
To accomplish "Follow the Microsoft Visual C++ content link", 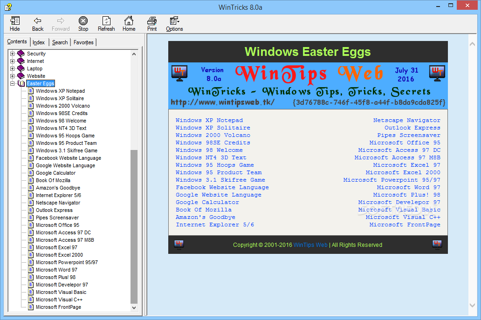I will pyautogui.click(x=403, y=217).
